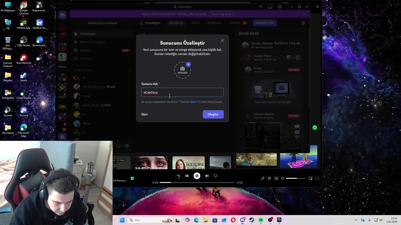Select the Cheat Engine desktop icon
This screenshot has height=225, width=401.
[x=23, y=95]
